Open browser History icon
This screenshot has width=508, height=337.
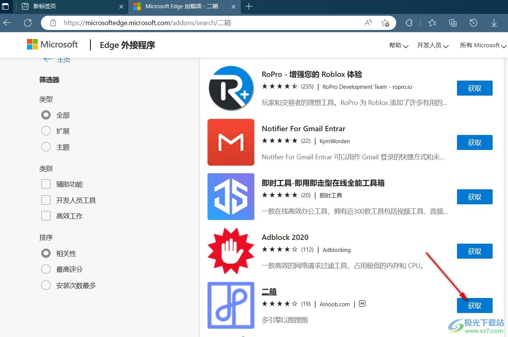473,23
